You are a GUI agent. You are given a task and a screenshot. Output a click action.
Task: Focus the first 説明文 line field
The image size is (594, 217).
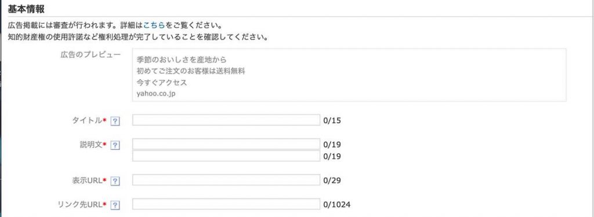(226, 144)
